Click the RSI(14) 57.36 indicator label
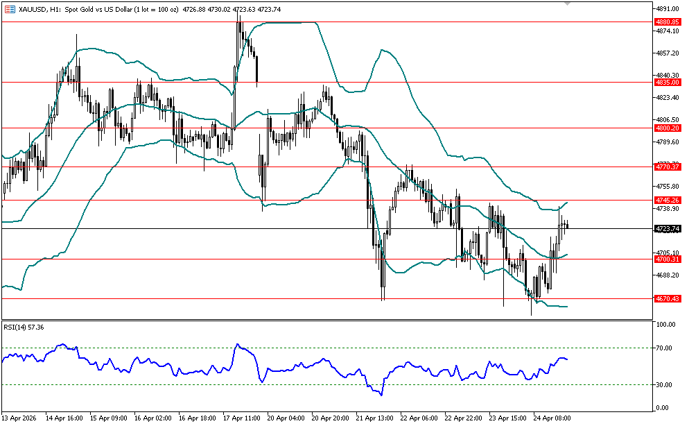This screenshot has width=689, height=426. [23, 327]
